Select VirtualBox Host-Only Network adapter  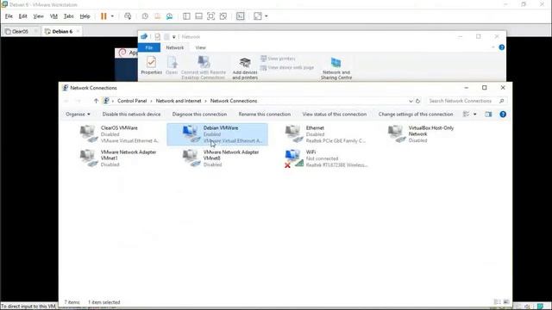pyautogui.click(x=422, y=134)
